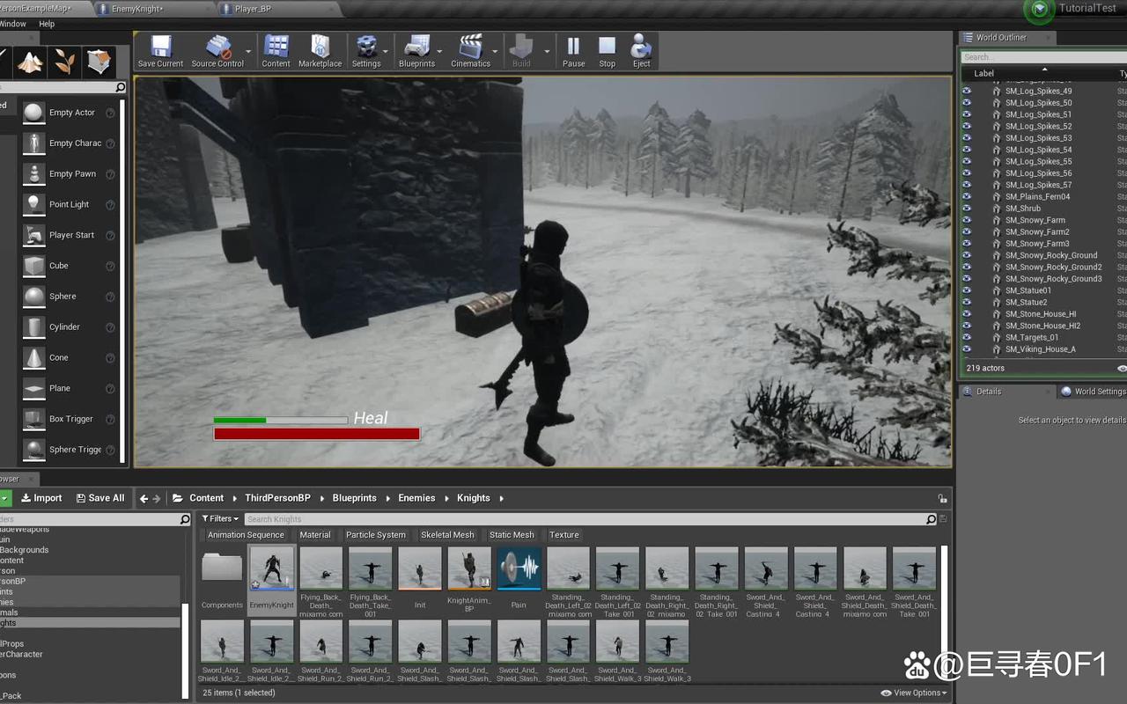The width and height of the screenshot is (1127, 704).
Task: Hide SM_Shrub using its eye icon
Action: (967, 209)
